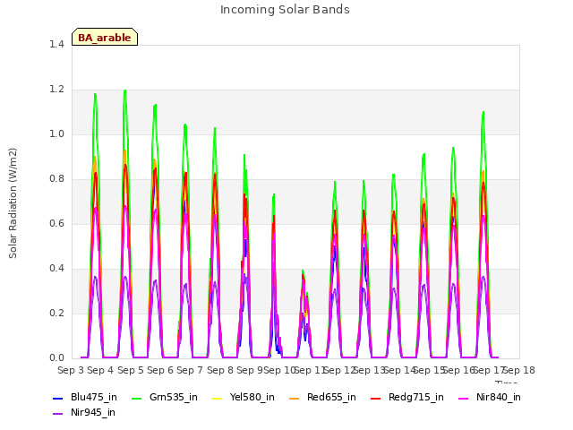Click the Sep 8 x-axis label
Screen dimensions: 573x430
pyautogui.click(x=219, y=370)
